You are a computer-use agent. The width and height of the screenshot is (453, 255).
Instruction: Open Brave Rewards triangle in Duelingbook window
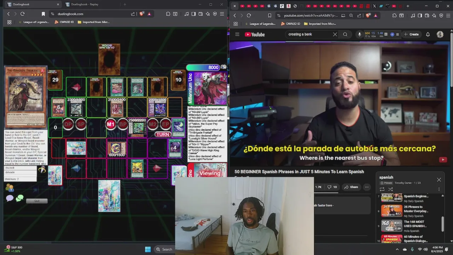[x=149, y=14]
